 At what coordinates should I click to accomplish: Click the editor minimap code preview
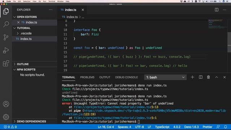217,24
